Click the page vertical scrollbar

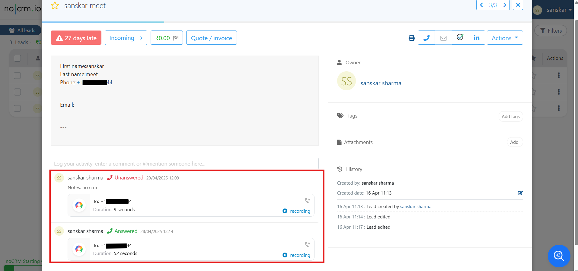576,133
